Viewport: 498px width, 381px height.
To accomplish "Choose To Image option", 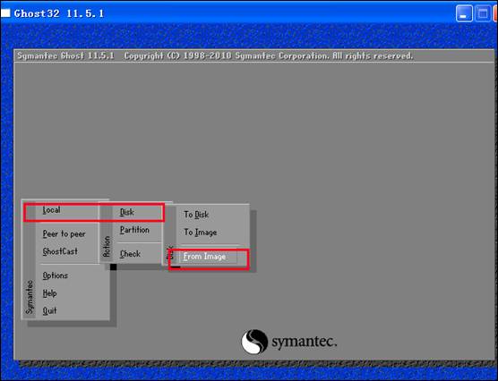I will coord(201,233).
